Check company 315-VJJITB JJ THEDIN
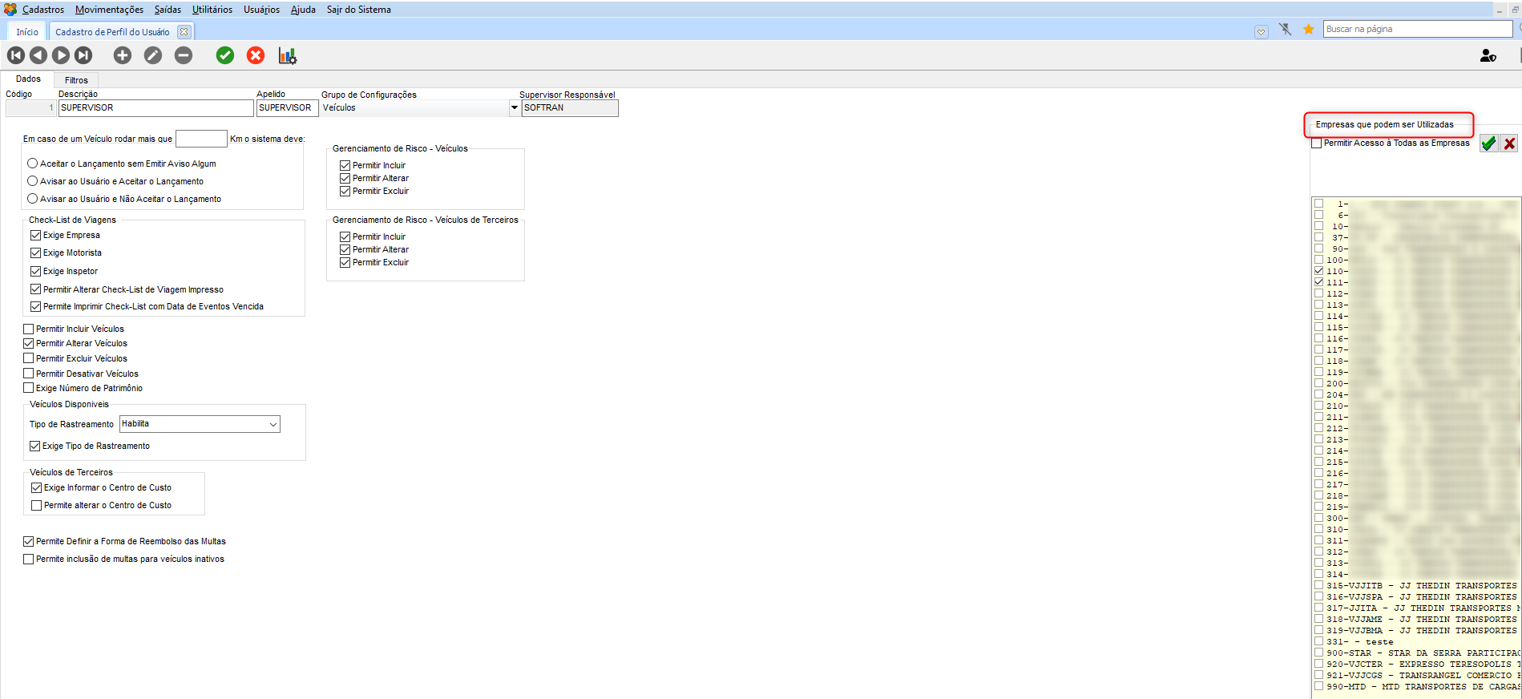Viewport: 1522px width, 699px height. coord(1318,585)
